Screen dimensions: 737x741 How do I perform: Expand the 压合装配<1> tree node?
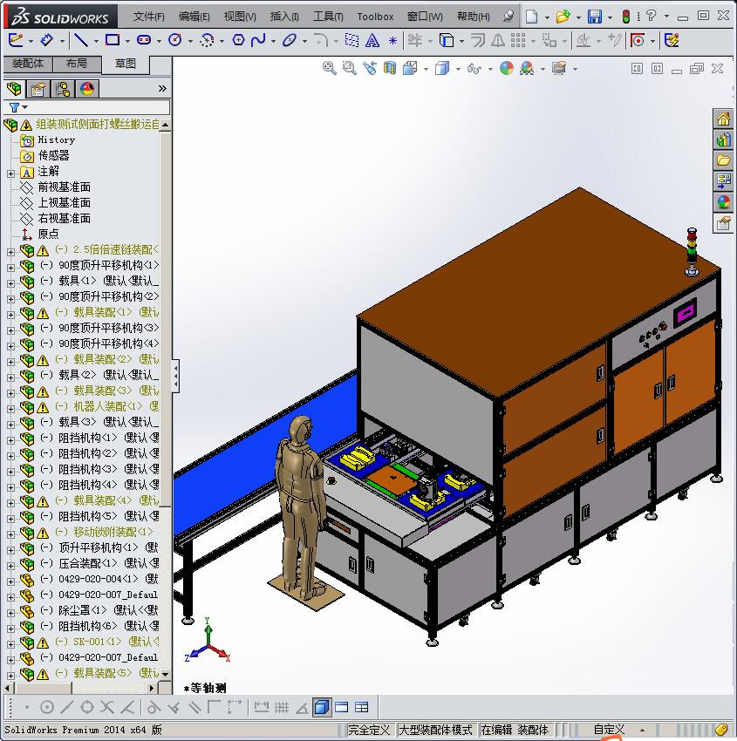click(x=10, y=566)
